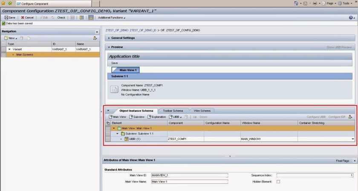Click the Explanation button in schema toolbar
This screenshot has width=358, height=191.
157,117
